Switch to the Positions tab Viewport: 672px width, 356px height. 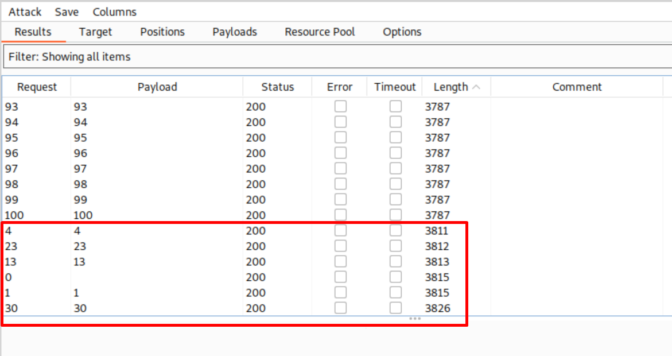(162, 32)
